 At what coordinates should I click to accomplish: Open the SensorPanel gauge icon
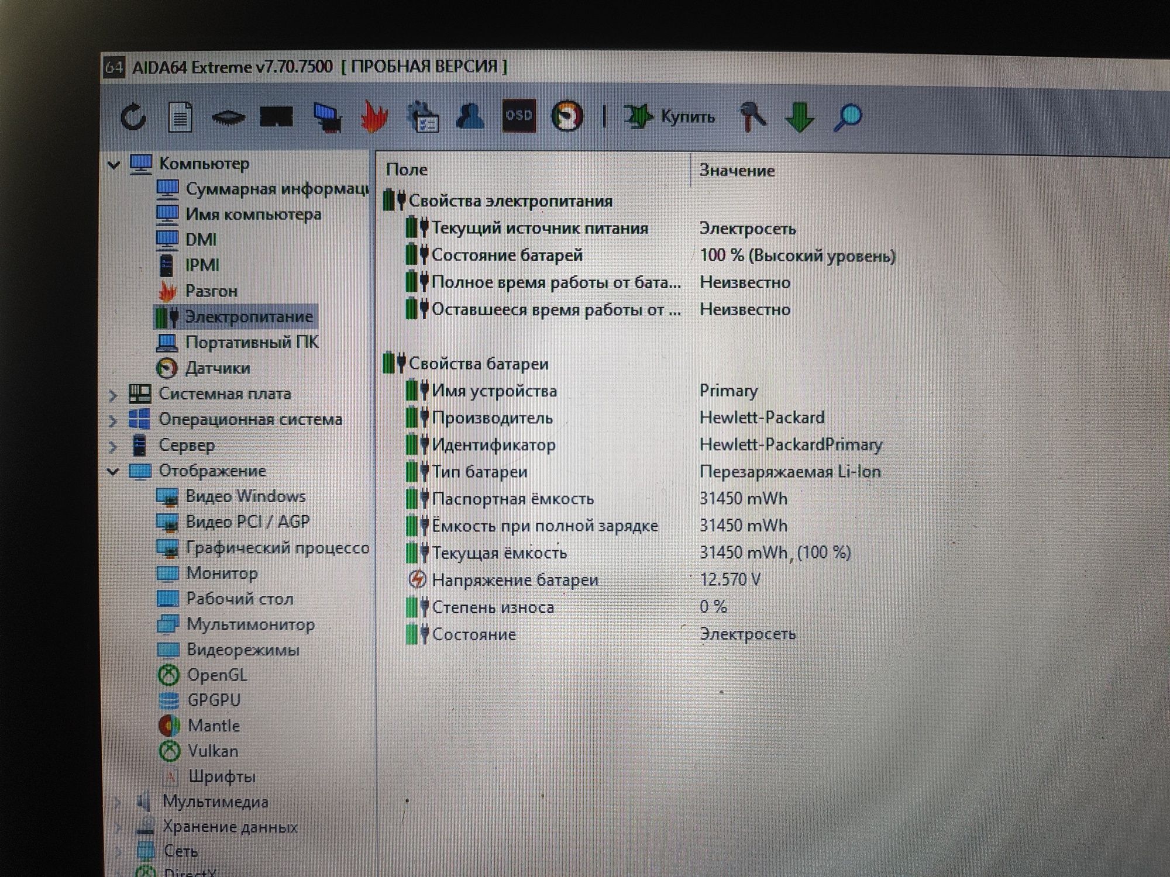(567, 116)
